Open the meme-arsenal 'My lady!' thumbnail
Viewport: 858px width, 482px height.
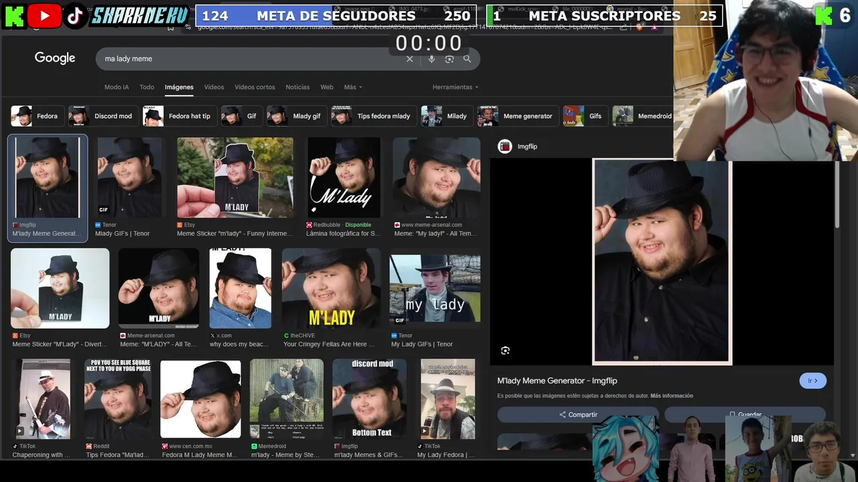(x=436, y=177)
